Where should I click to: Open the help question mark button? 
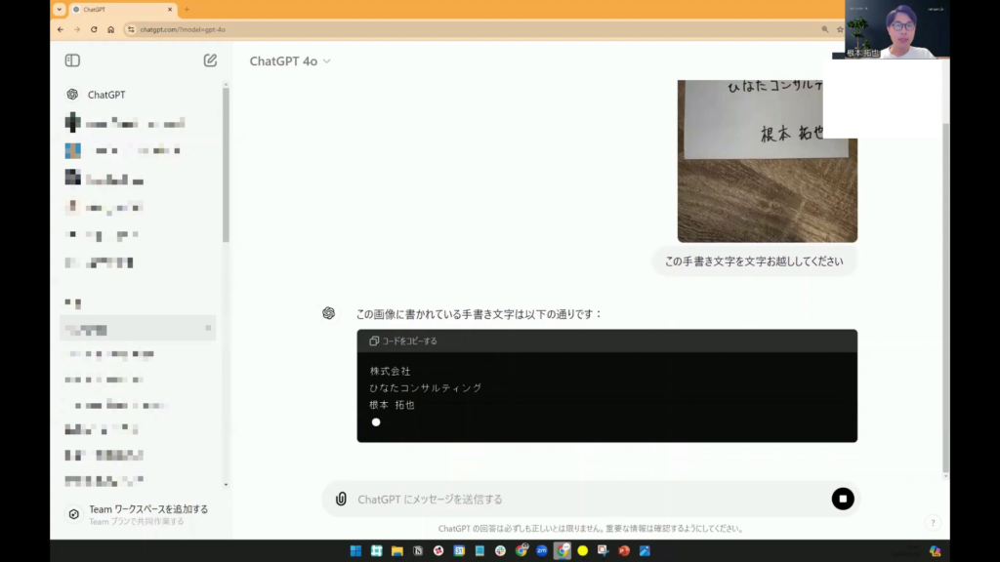(x=933, y=523)
